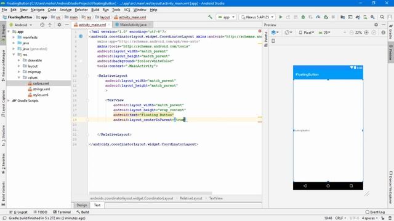Open the design surface layers dropdown
Screen dimensions: 394x221
[275, 33]
